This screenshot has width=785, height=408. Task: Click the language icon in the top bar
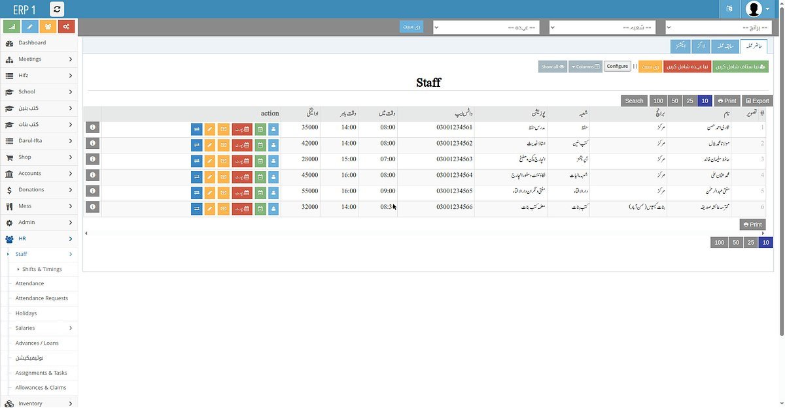[x=729, y=9]
